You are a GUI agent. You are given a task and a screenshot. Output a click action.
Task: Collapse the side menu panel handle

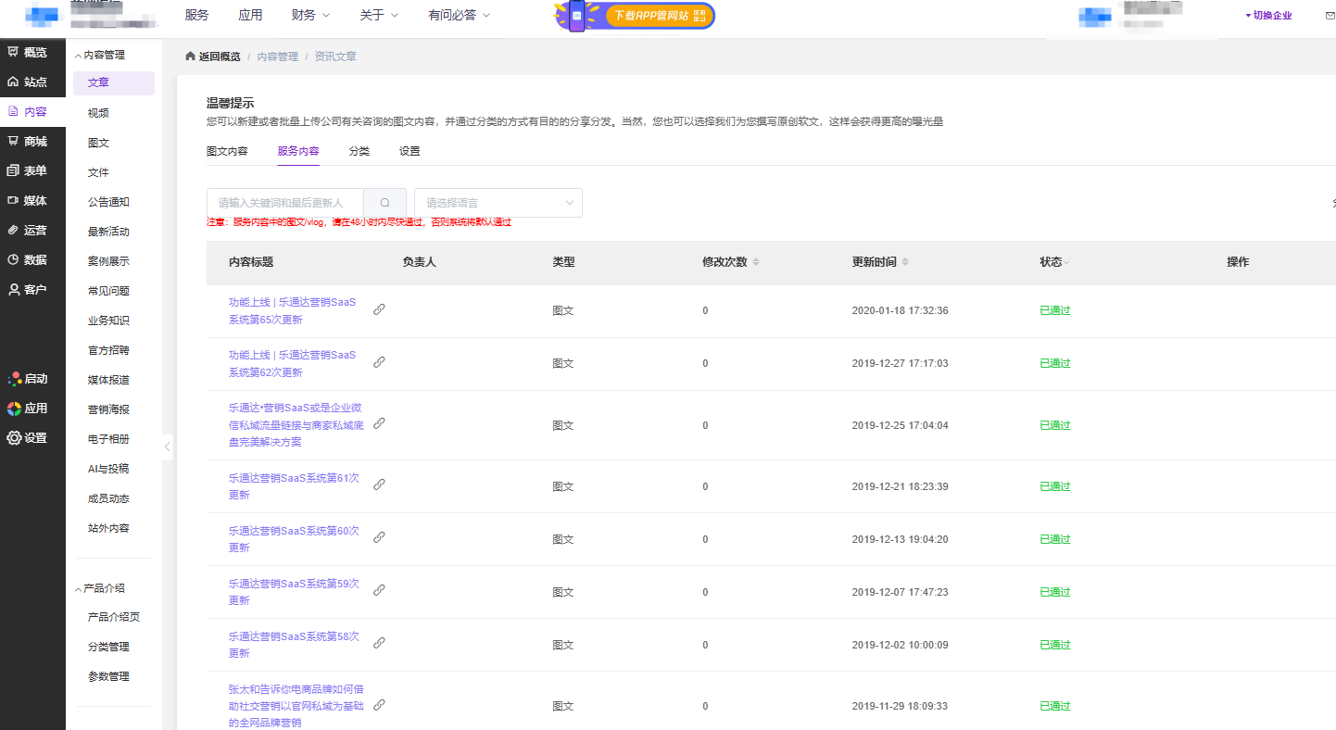click(167, 447)
